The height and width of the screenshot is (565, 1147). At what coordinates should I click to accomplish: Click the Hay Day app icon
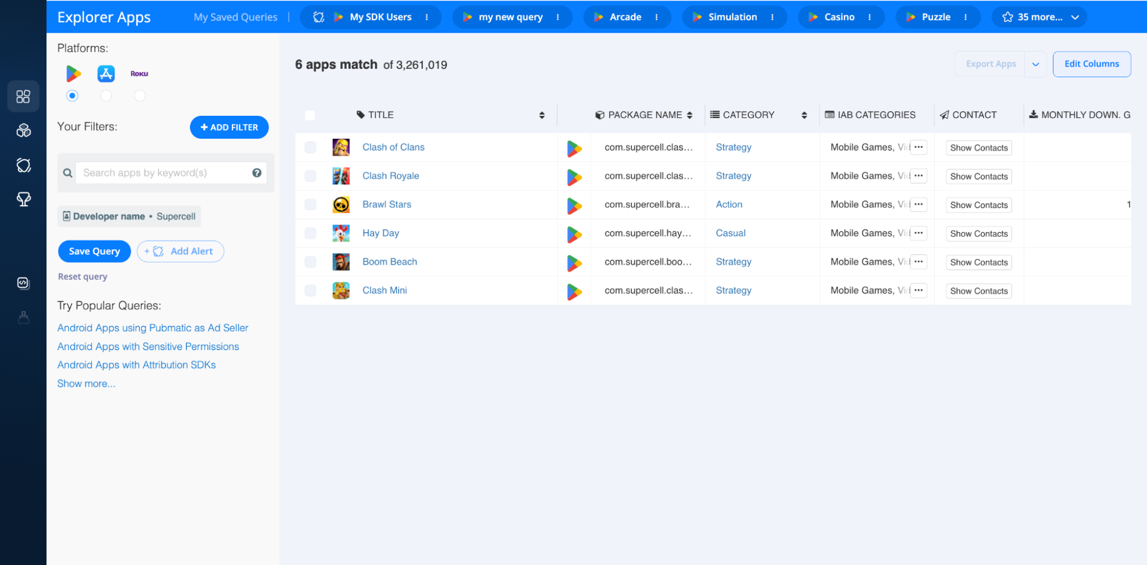(x=341, y=233)
